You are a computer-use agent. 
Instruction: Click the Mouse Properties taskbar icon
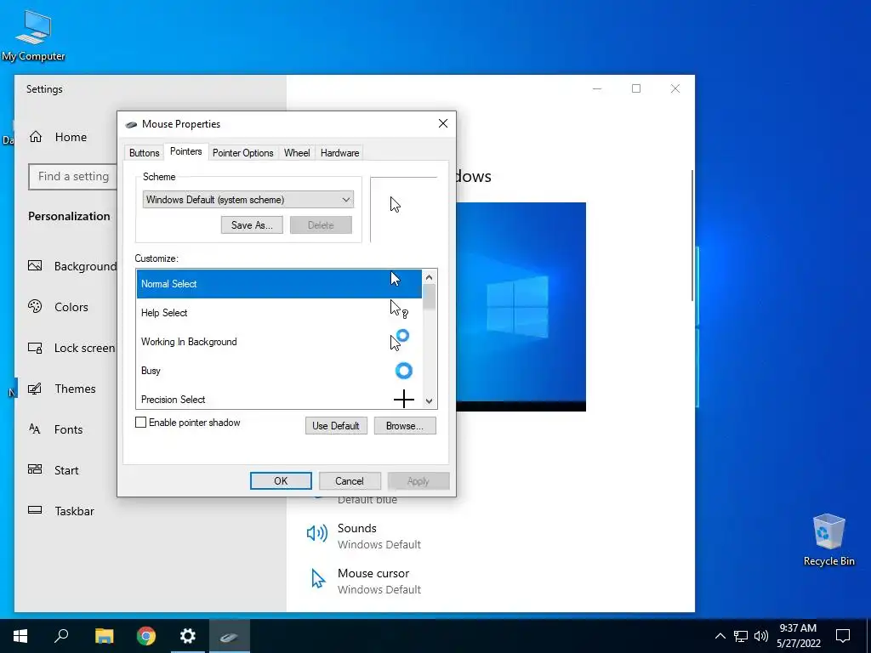(230, 636)
